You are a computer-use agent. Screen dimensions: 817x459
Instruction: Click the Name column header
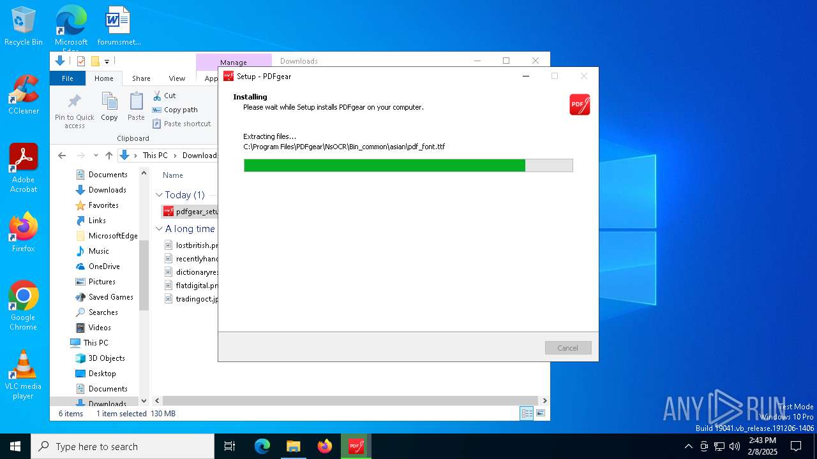point(173,175)
